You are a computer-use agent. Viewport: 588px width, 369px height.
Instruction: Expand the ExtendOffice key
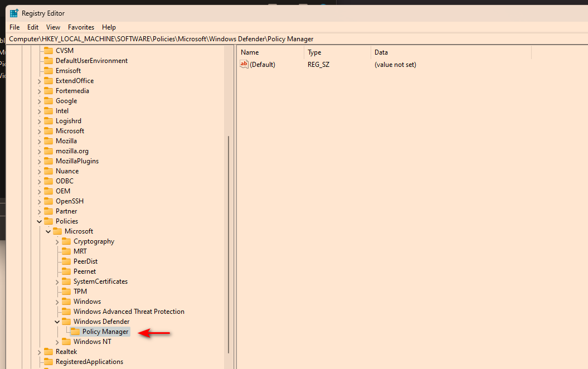(x=39, y=81)
